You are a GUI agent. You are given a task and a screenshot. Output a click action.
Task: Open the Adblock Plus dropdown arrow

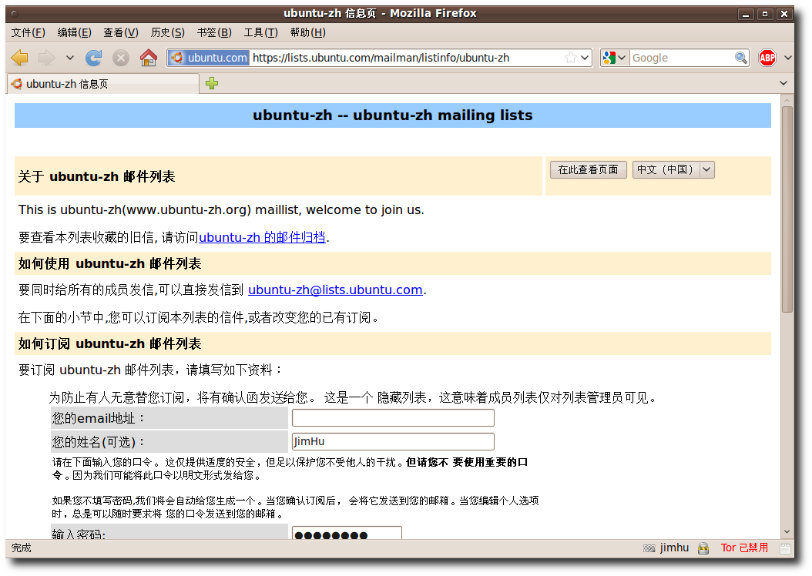tap(787, 58)
